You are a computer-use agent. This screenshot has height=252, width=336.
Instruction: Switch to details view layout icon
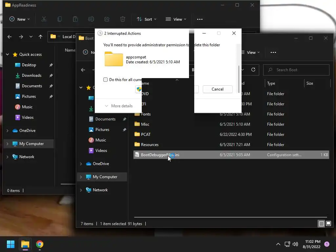coord(322,224)
